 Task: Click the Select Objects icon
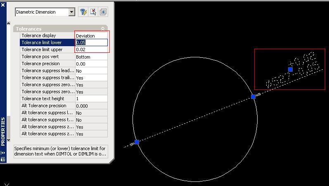point(93,12)
